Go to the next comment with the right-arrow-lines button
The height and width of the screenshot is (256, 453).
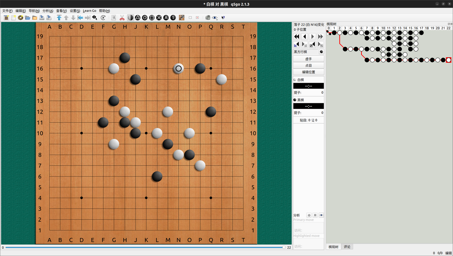[x=305, y=45]
